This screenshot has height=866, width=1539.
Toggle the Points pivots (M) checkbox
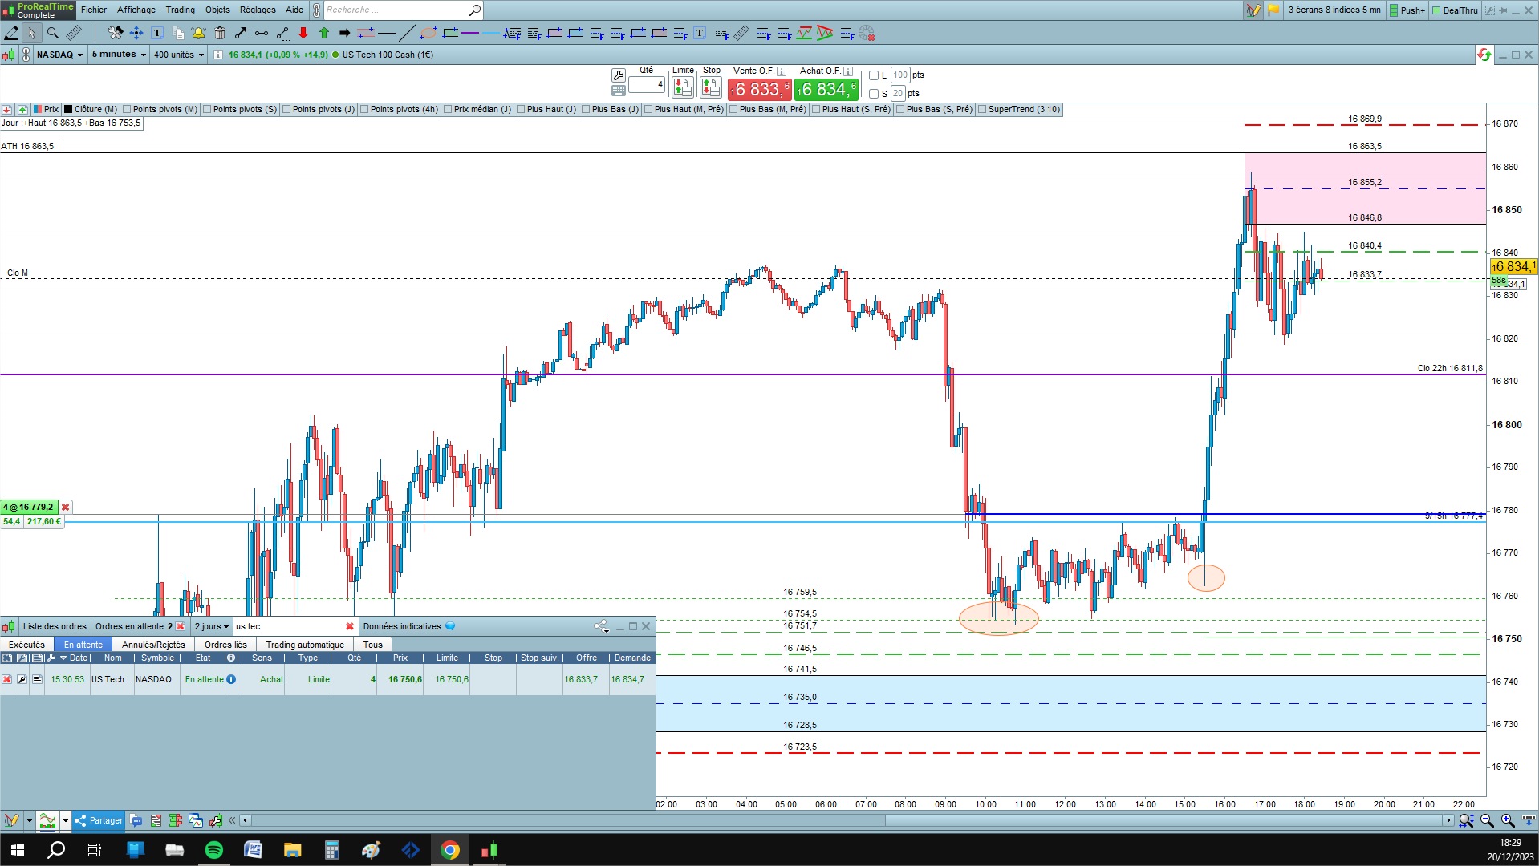[x=127, y=109]
